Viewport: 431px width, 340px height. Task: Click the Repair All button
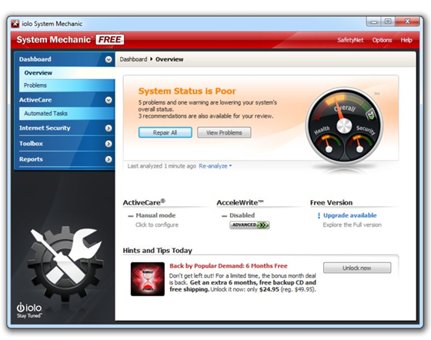(x=165, y=132)
